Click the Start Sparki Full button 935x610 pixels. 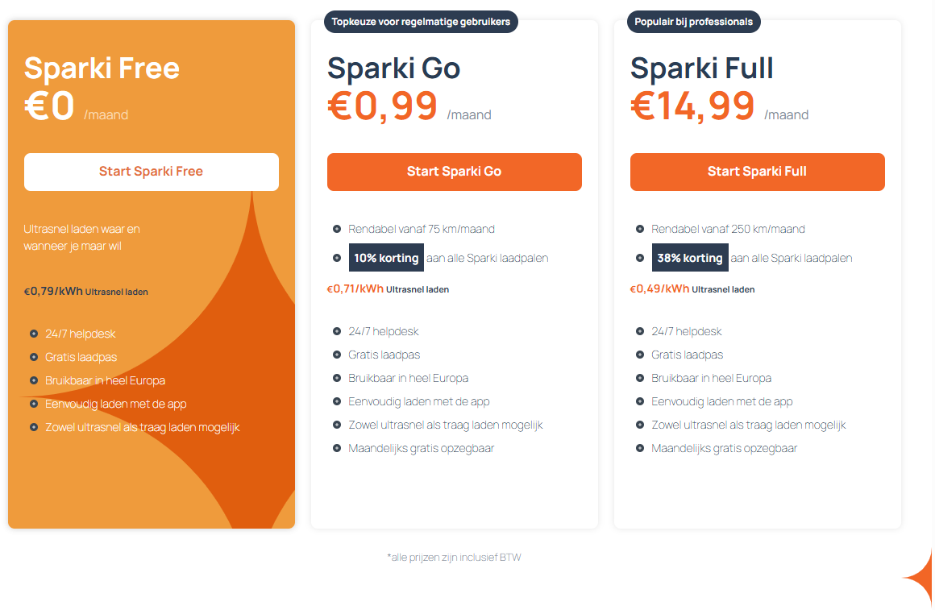757,172
